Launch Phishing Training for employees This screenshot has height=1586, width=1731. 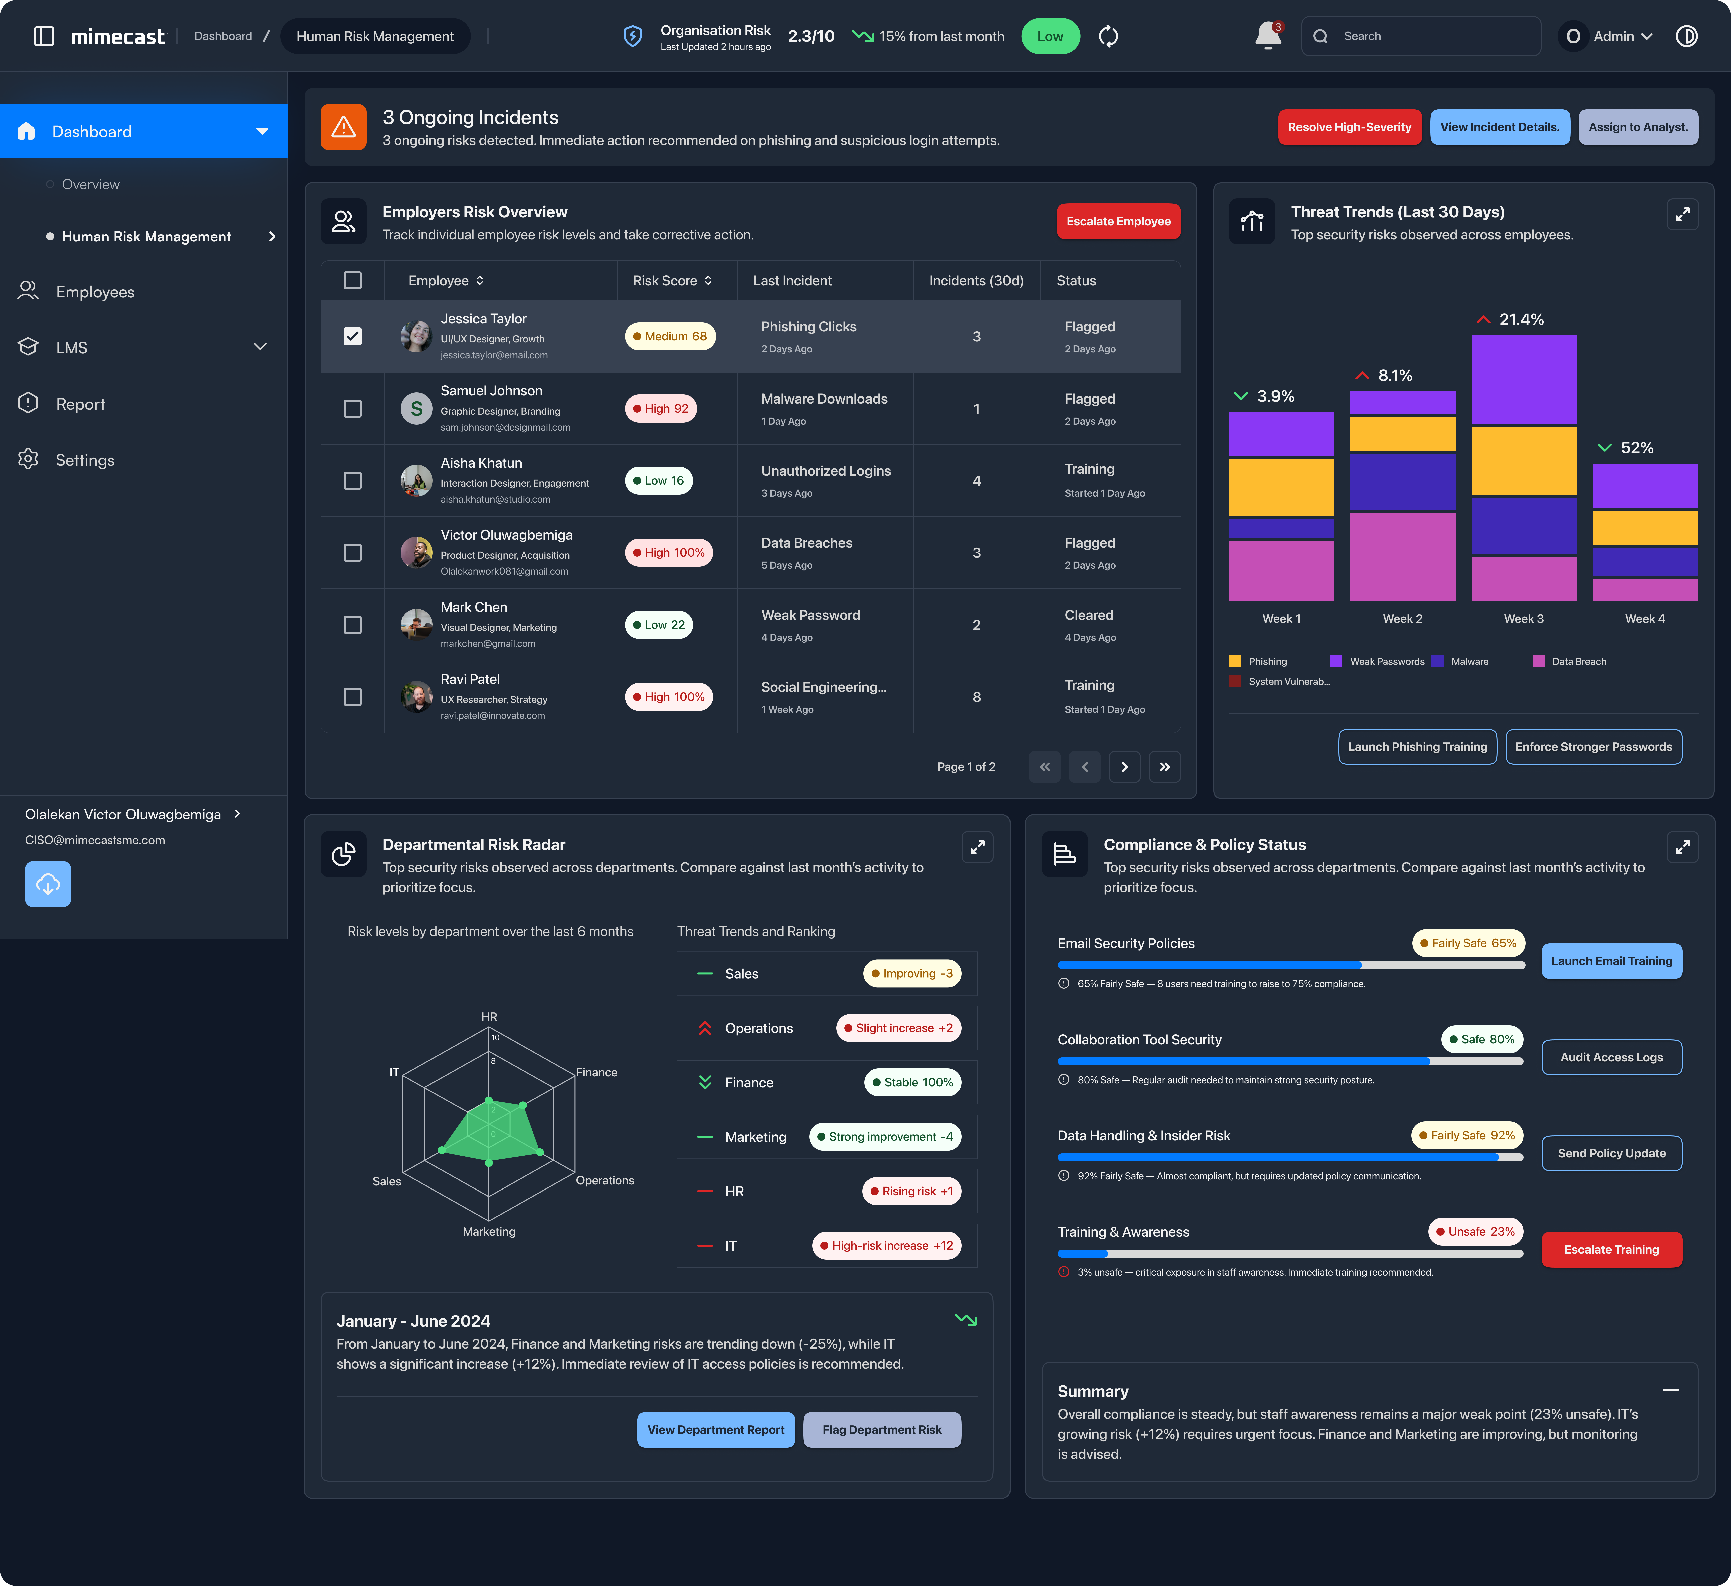1417,747
